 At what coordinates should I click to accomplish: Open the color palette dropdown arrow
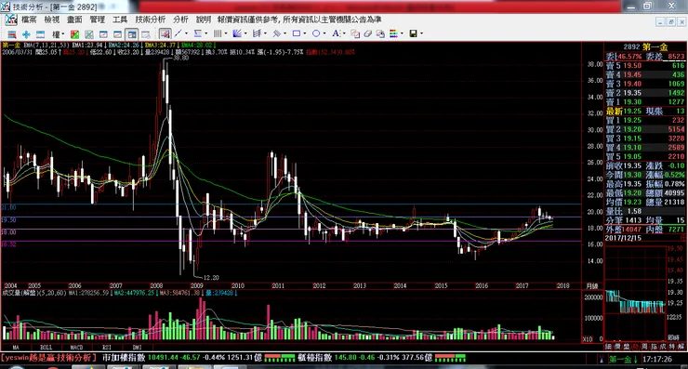(x=402, y=33)
